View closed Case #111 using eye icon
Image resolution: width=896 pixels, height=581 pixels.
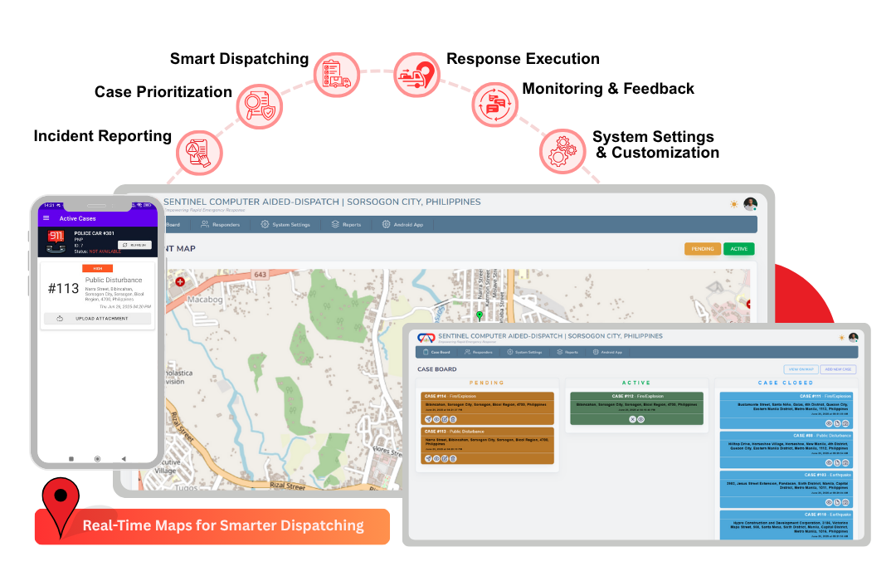pyautogui.click(x=828, y=423)
